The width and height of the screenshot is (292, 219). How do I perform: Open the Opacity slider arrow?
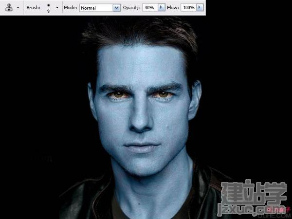(x=162, y=8)
